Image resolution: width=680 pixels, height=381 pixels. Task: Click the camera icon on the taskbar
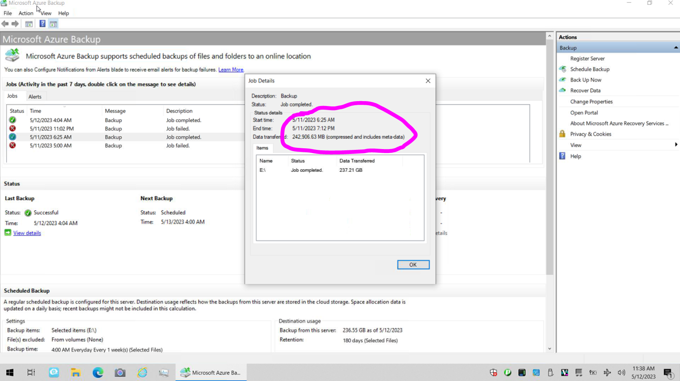[120, 372]
